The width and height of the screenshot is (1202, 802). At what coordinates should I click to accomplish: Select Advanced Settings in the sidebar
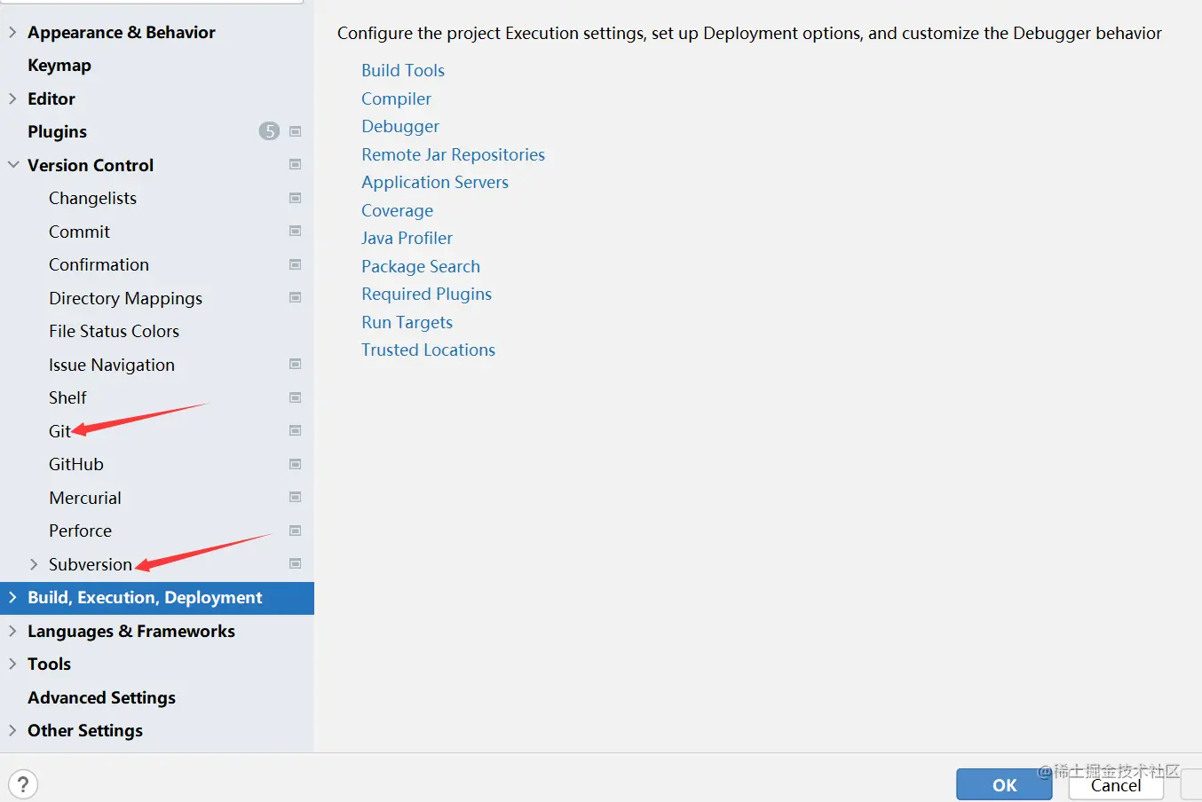coord(101,697)
